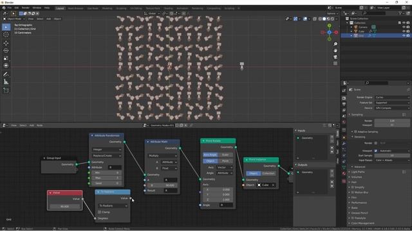The image size is (412, 231).
Task: Choose the Transform tool in viewport toolbar
Action: (x=6, y=65)
